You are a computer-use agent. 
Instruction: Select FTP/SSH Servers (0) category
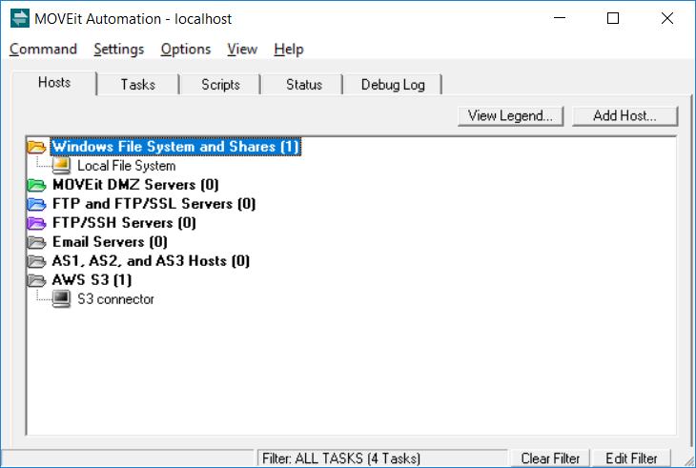pos(124,223)
